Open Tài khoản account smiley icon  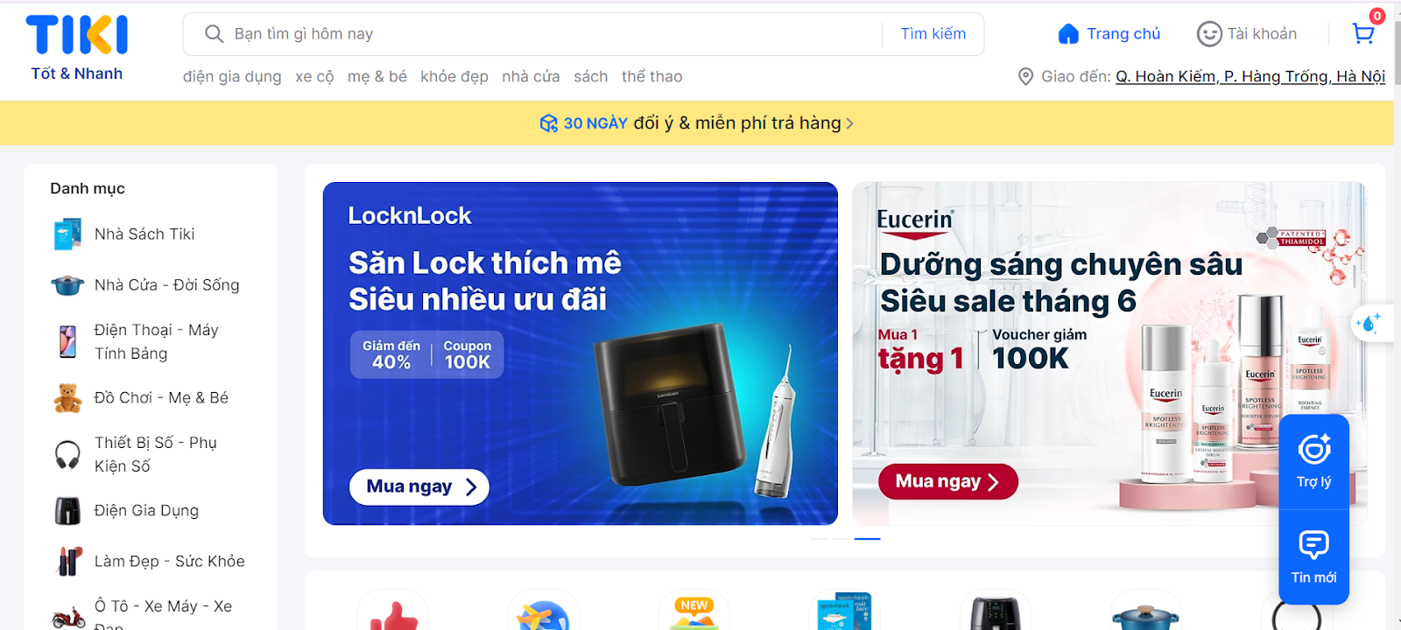(x=1209, y=34)
